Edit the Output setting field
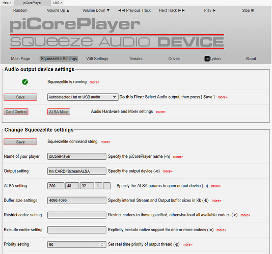Screen dimensions: 272x254 77,171
